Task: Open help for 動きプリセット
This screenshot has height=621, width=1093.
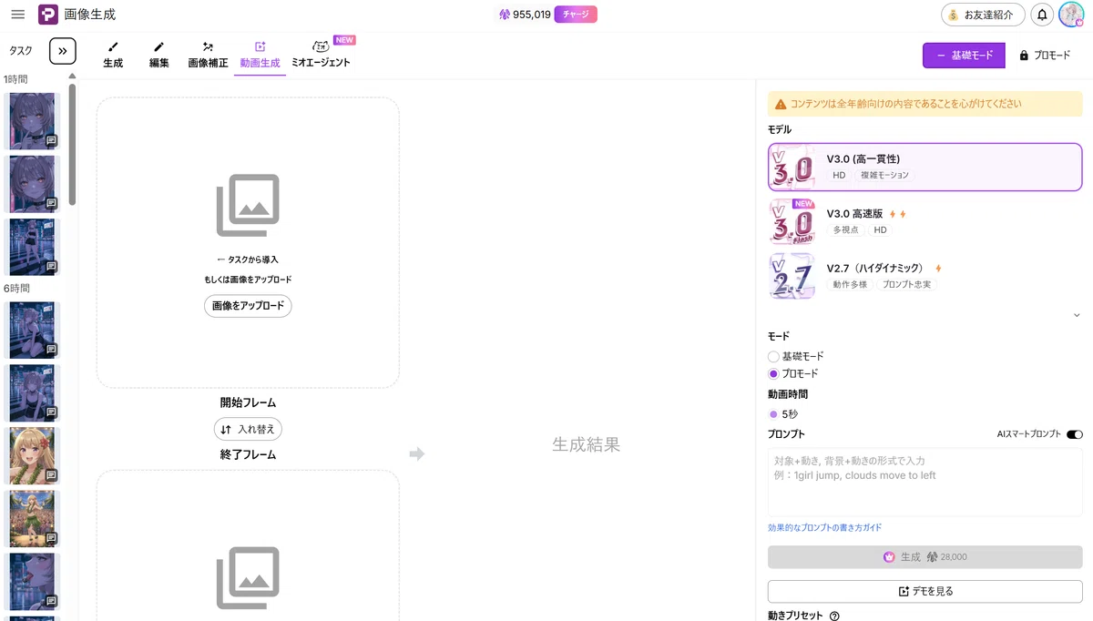Action: coord(834,616)
